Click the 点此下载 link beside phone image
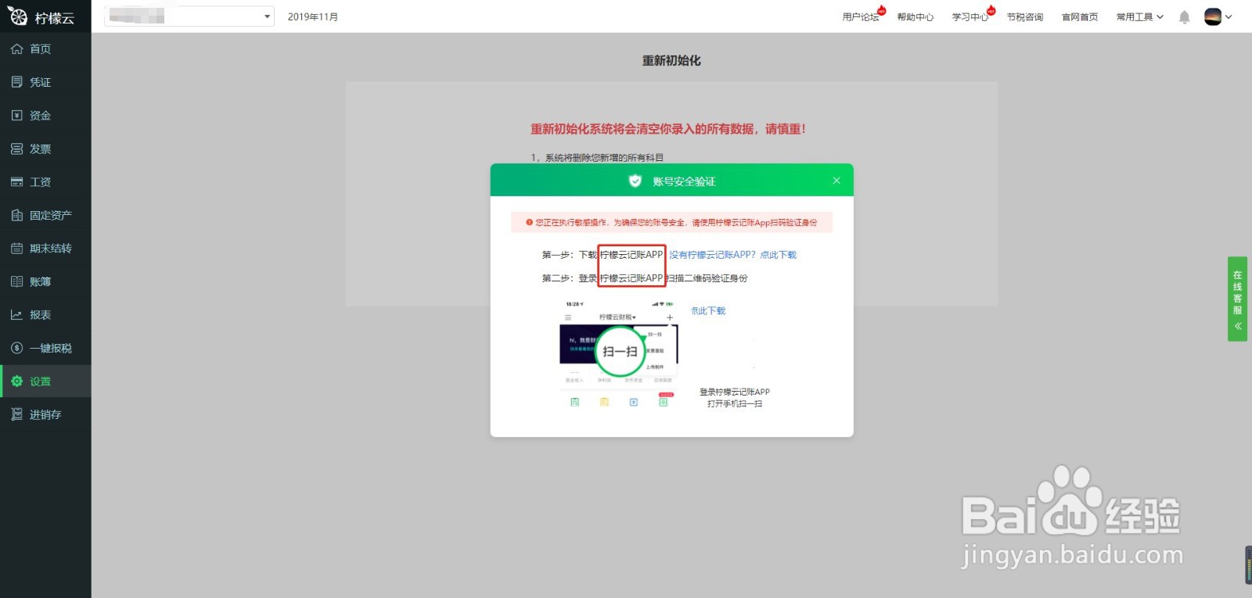Image resolution: width=1252 pixels, height=598 pixels. [x=708, y=310]
